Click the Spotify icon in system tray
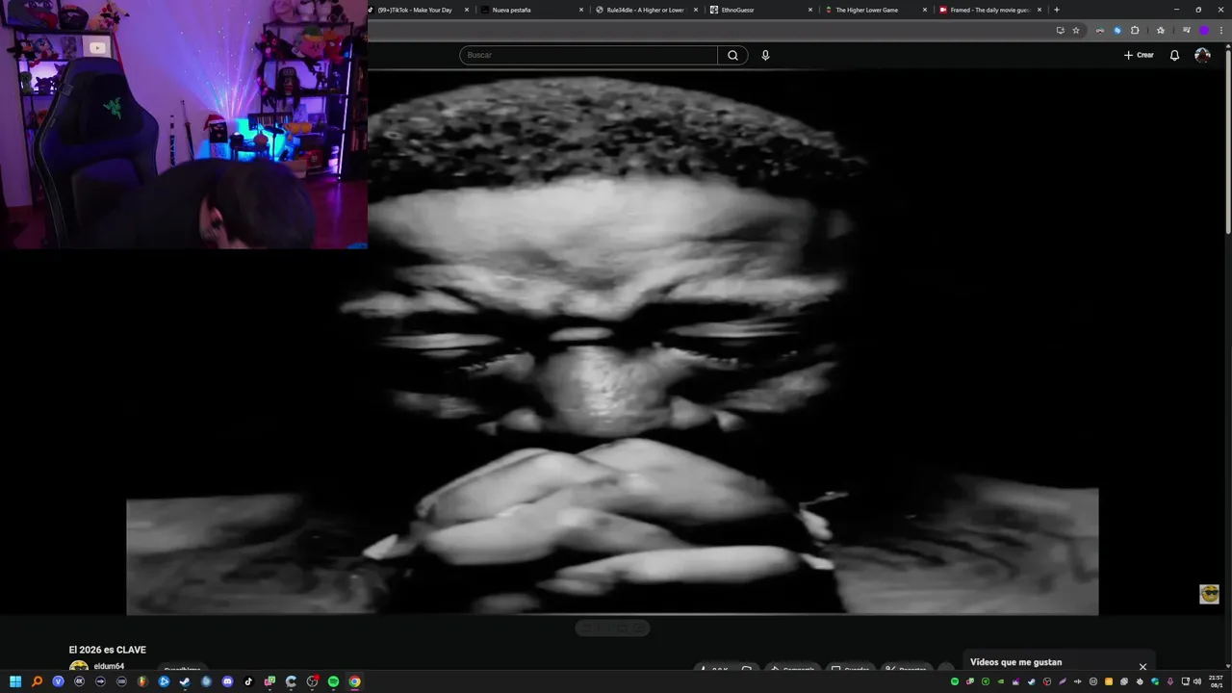Screen dimensions: 1232x693 point(955,681)
